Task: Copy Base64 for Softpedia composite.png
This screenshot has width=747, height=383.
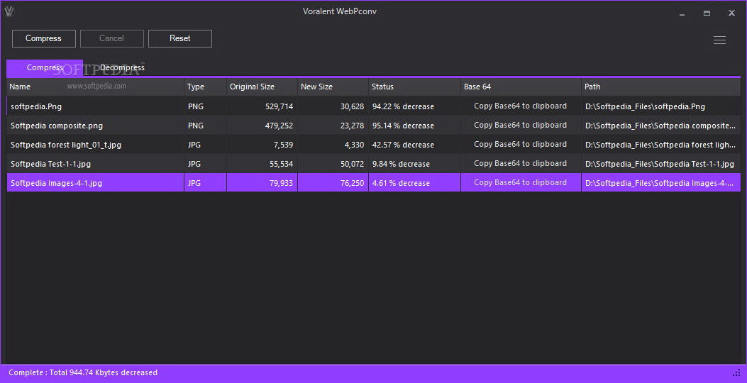Action: click(x=520, y=126)
